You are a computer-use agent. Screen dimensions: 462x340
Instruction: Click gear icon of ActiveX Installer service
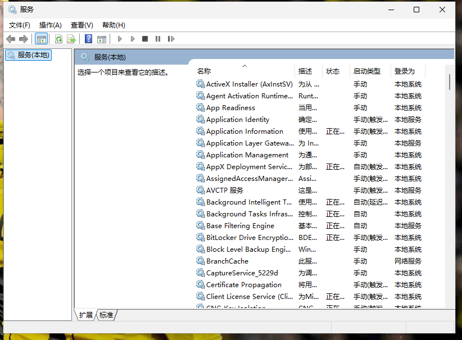tap(200, 84)
